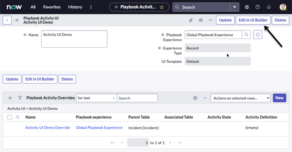This screenshot has height=152, width=292.
Task: Open the related list hamburger menu
Action: (x=10, y=98)
